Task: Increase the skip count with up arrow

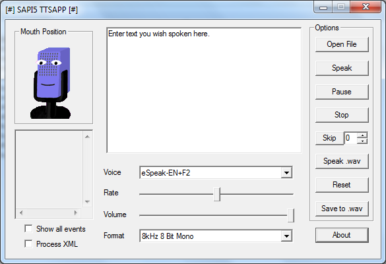Action: (362, 135)
